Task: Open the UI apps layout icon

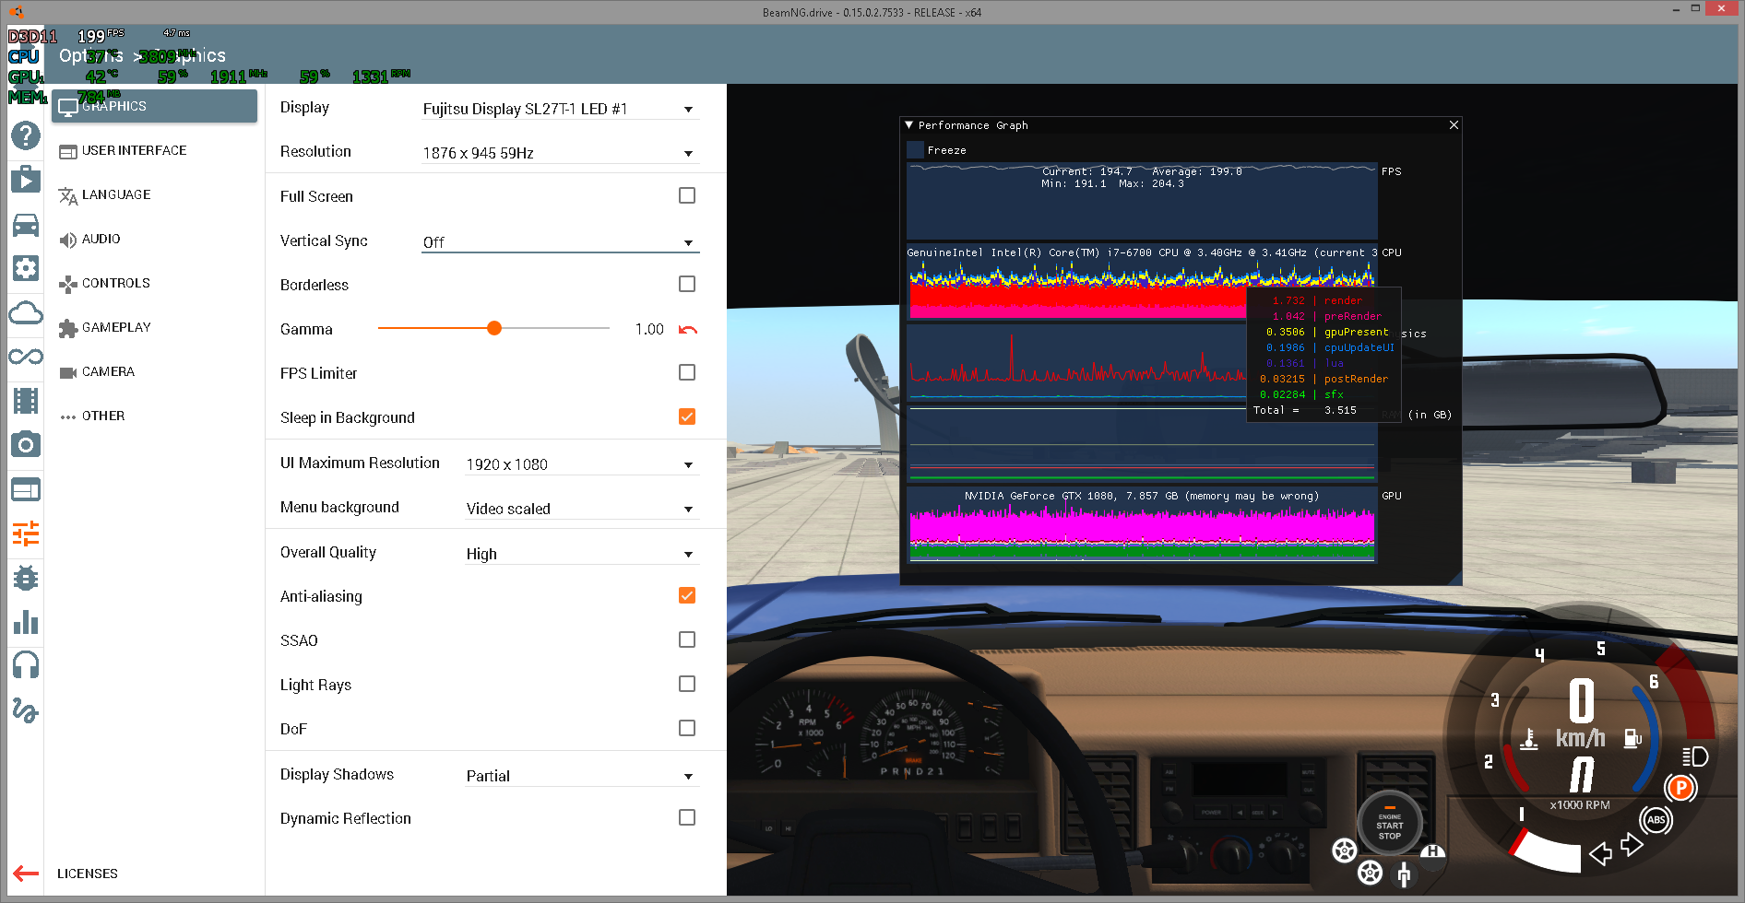Action: click(x=26, y=489)
